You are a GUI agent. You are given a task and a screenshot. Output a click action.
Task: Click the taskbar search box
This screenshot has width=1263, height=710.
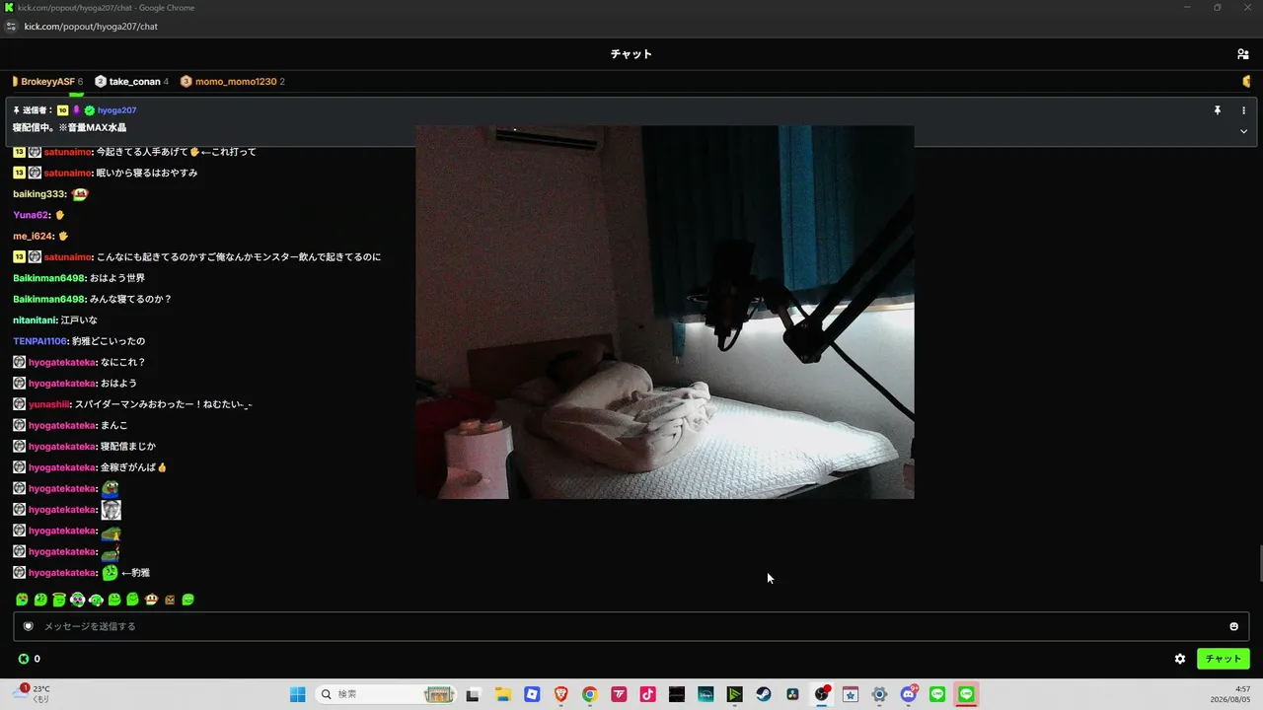pos(386,694)
